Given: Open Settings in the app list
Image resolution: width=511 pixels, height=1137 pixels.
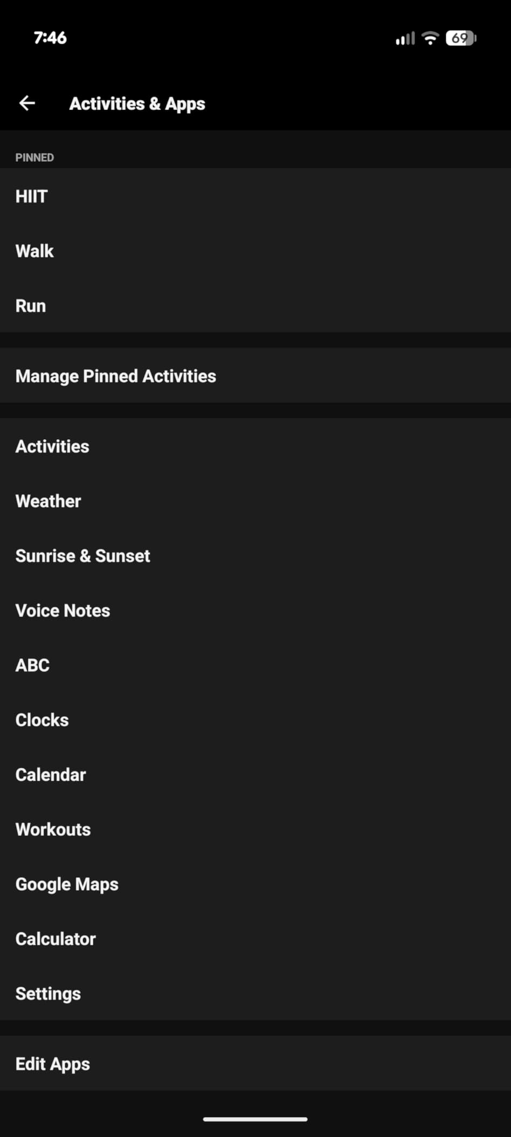Looking at the screenshot, I should click(x=255, y=993).
